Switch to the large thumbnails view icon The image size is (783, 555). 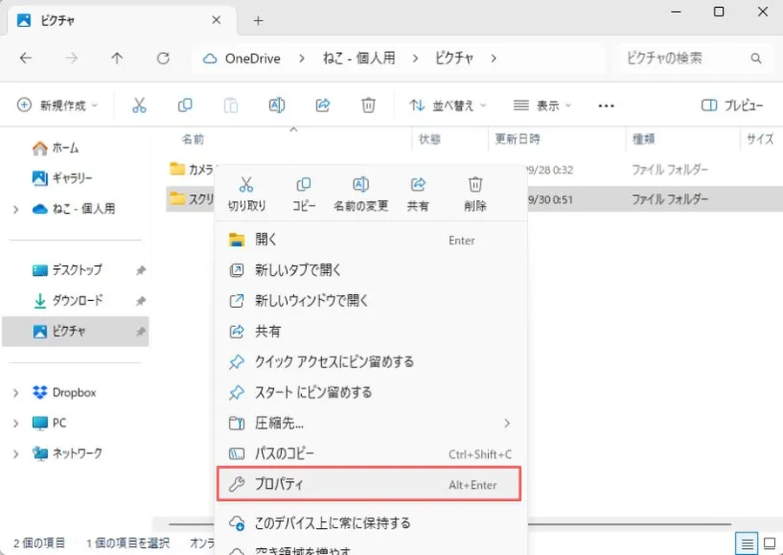tap(768, 543)
